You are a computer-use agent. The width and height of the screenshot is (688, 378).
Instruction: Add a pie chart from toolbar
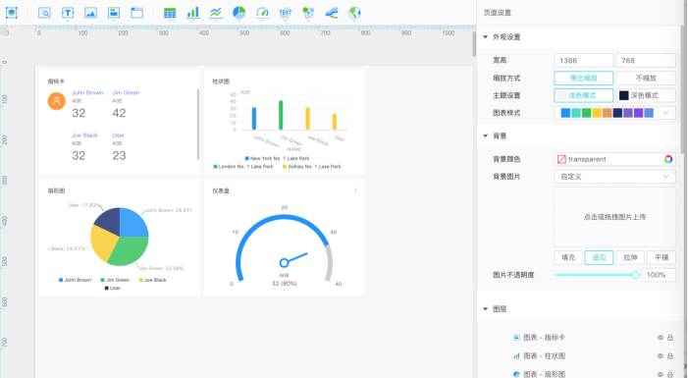[x=239, y=13]
